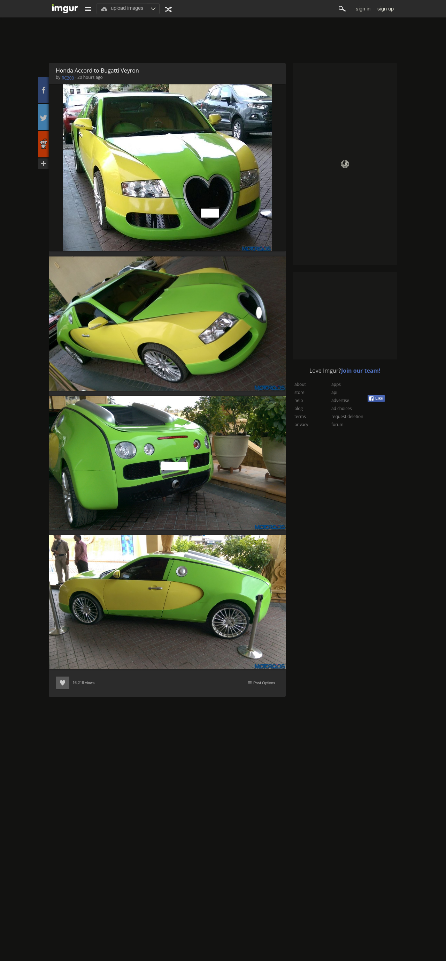Open the Post Options menu
Image resolution: width=446 pixels, height=961 pixels.
click(x=261, y=683)
